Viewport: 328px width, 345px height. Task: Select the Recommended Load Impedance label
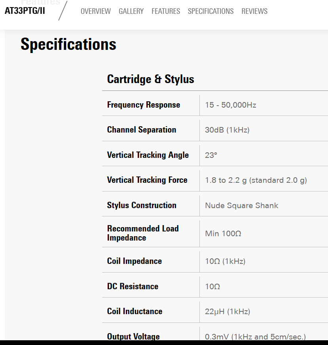tap(143, 233)
